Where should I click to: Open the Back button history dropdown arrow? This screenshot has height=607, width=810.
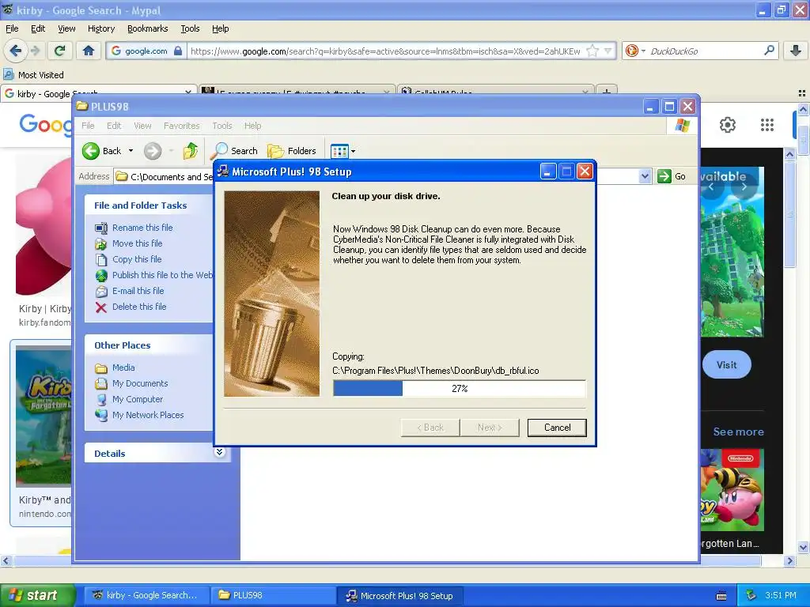pos(131,151)
